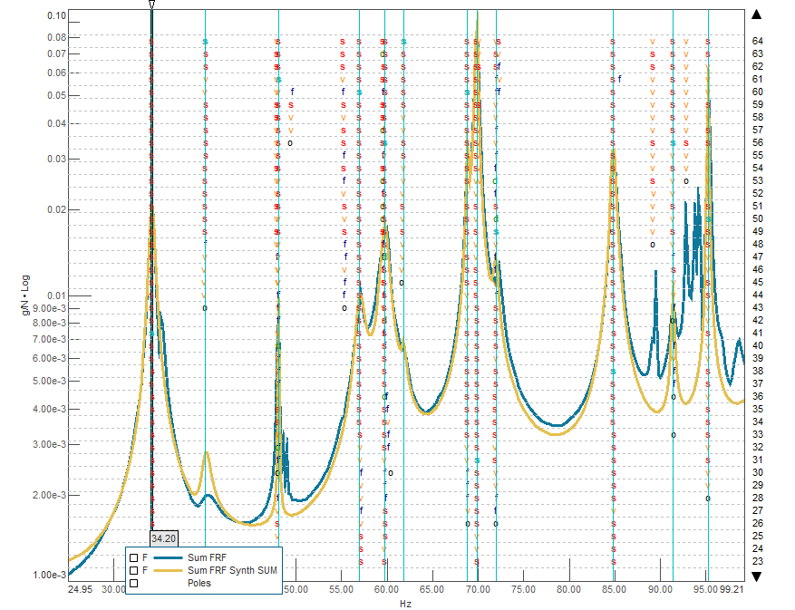Select model order 23 on right axis

click(757, 561)
